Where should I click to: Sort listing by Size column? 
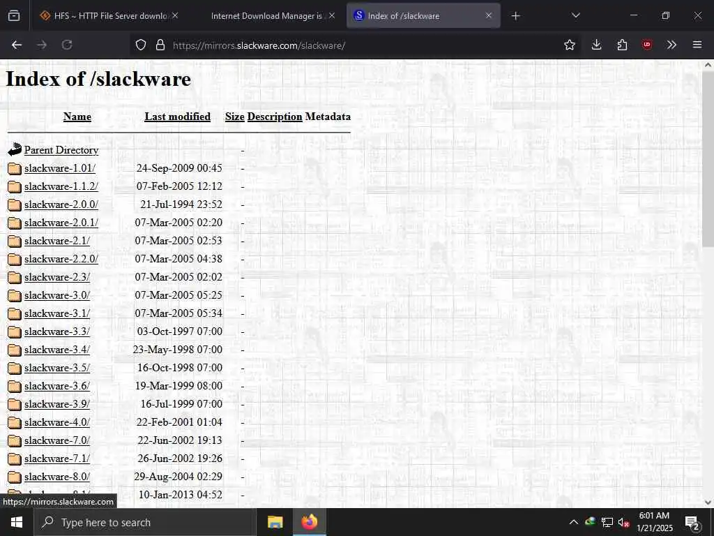[x=234, y=117]
